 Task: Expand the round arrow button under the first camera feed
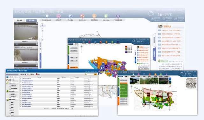37,42
